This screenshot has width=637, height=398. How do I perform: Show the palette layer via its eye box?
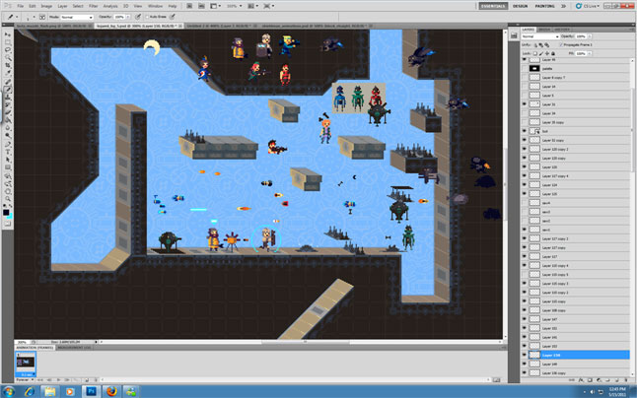(x=524, y=69)
